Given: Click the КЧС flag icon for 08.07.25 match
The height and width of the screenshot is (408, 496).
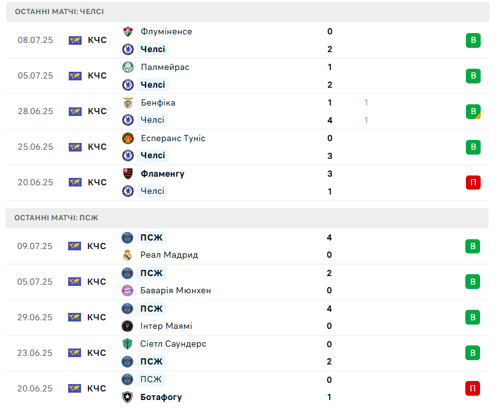Looking at the screenshot, I should 76,40.
